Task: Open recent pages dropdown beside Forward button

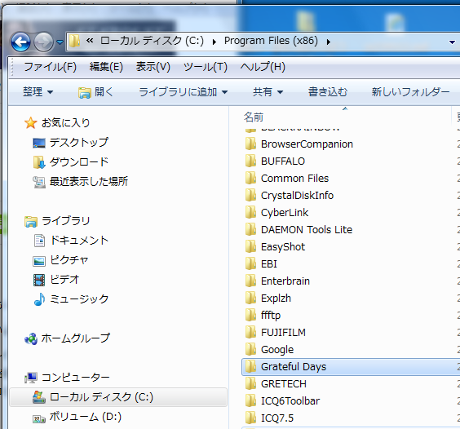Action: pos(60,42)
